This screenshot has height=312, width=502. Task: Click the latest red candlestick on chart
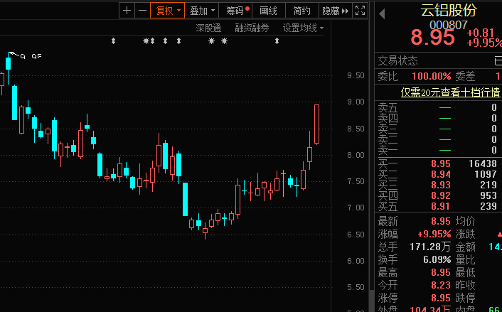coord(316,124)
